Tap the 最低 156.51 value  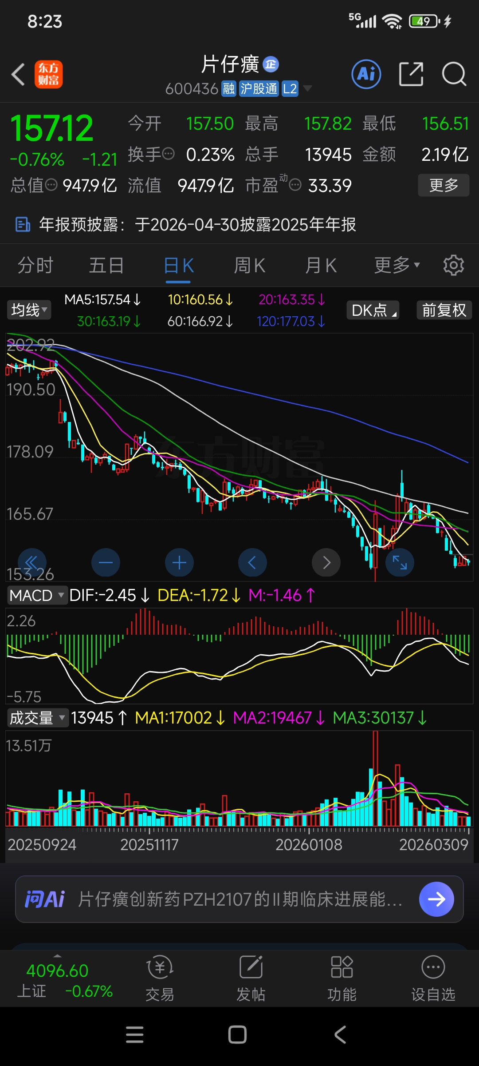click(x=445, y=123)
